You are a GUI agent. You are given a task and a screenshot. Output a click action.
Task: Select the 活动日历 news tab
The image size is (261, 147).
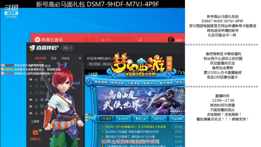(123, 119)
